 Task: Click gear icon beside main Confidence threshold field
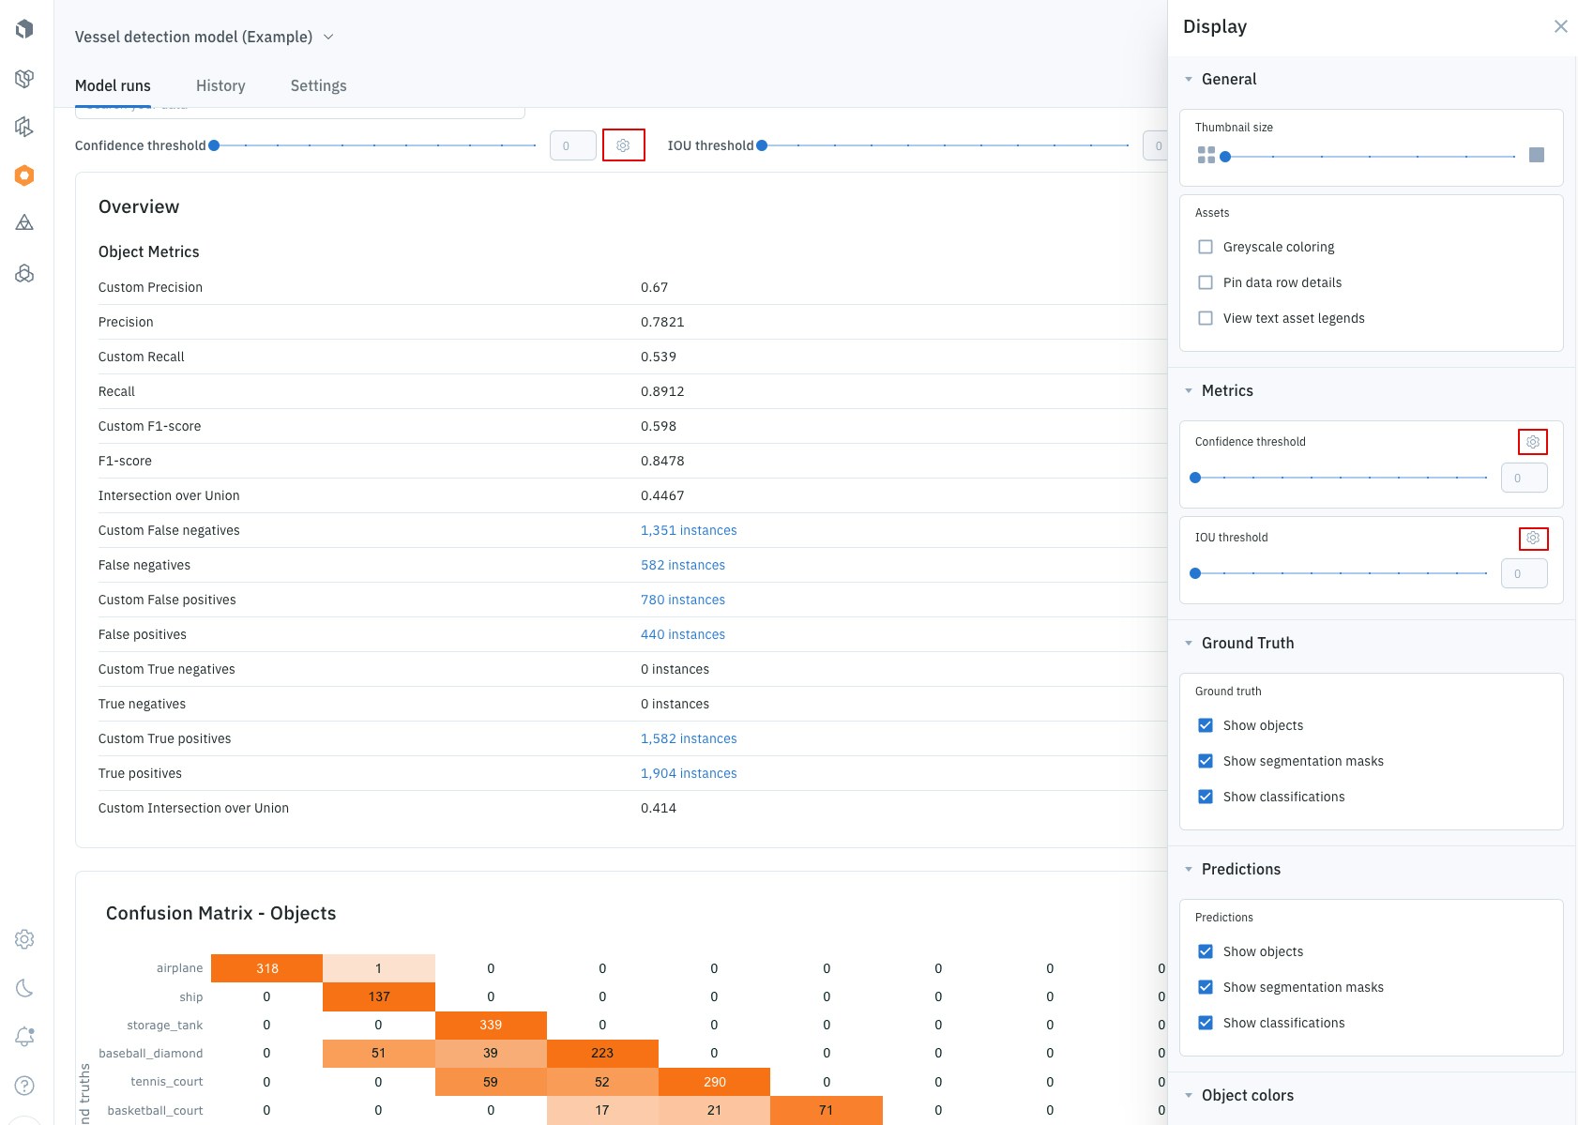[623, 145]
